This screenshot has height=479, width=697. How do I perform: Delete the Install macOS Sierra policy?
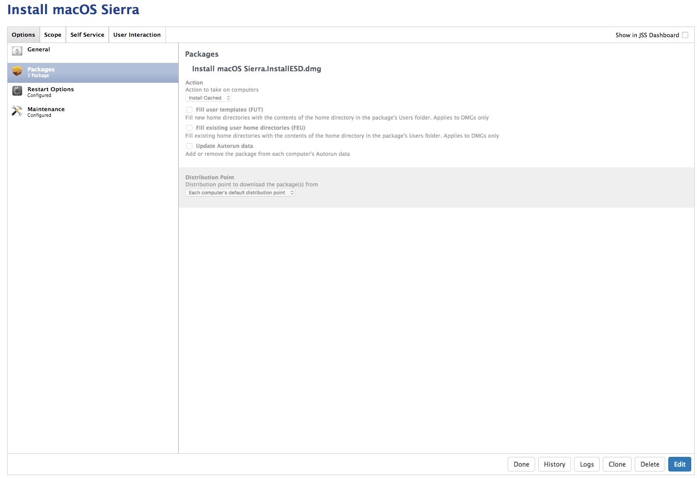[650, 464]
